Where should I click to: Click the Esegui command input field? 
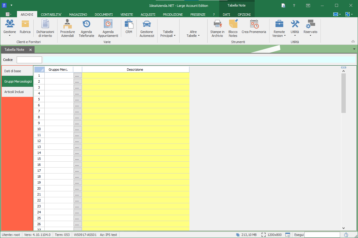point(323,235)
